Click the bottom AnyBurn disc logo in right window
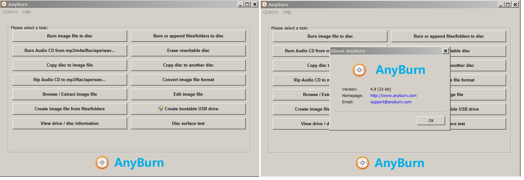The height and width of the screenshot is (180, 524). pyautogui.click(x=362, y=163)
